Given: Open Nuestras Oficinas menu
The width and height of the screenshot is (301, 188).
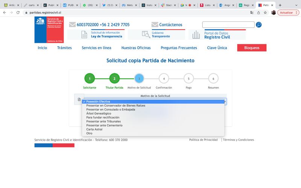Looking at the screenshot, I should [136, 48].
